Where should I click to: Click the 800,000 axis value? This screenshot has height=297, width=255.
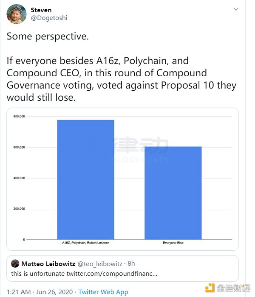(19, 116)
